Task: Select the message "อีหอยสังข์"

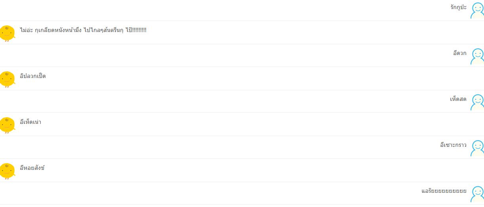Action: pyautogui.click(x=32, y=168)
